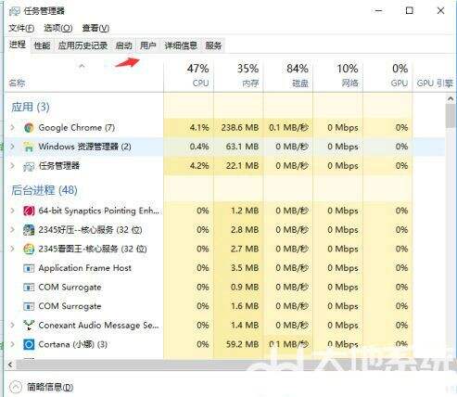Screen dimensions: 457x397
Task: Click the Conexant Audio Message Service icon
Action: pyautogui.click(x=29, y=326)
